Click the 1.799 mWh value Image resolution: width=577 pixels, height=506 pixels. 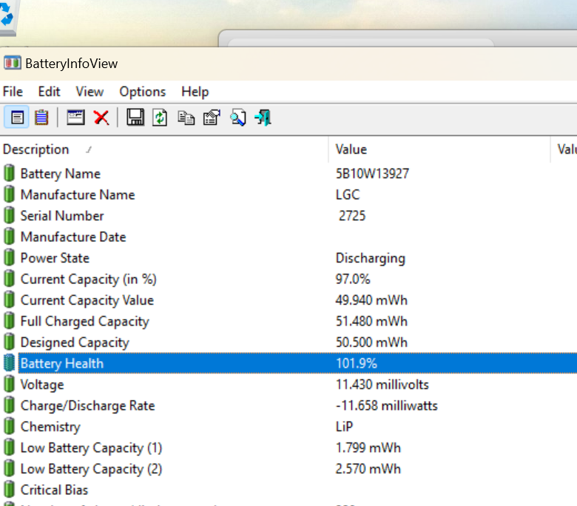tap(368, 448)
